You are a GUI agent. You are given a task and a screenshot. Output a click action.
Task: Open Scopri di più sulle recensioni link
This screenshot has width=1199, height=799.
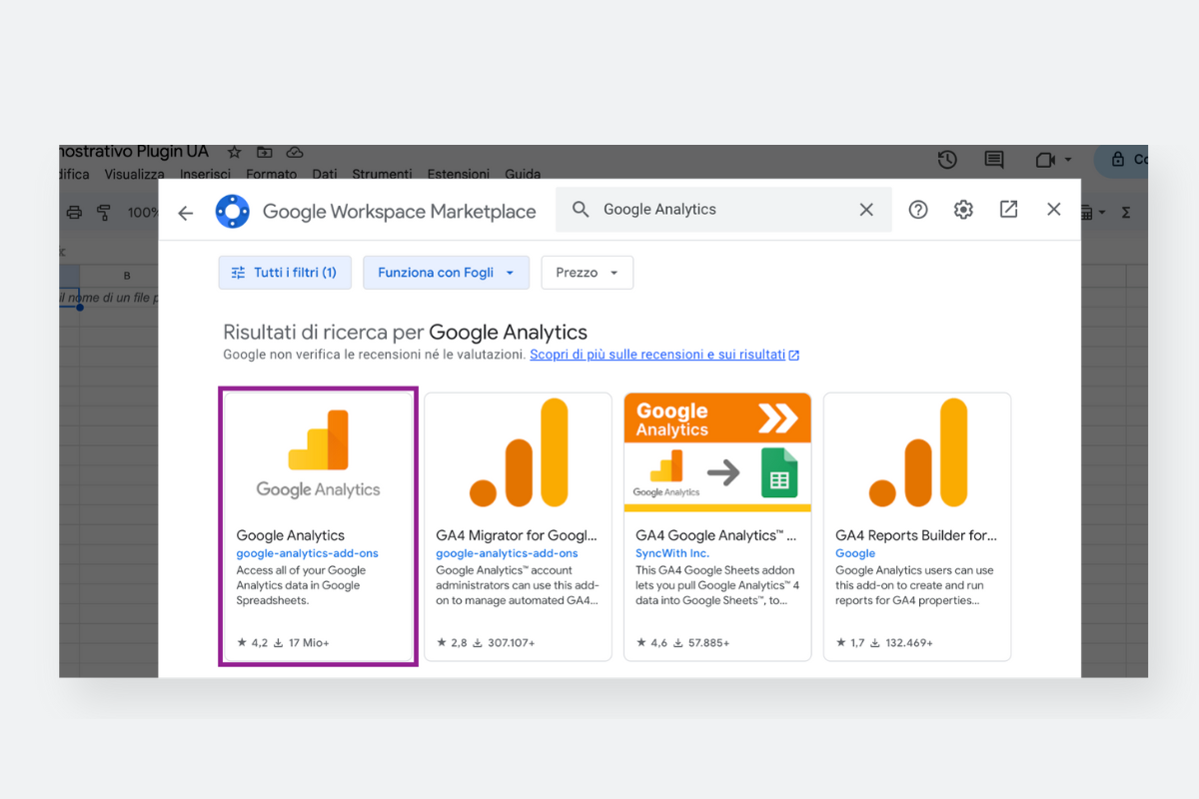664,355
